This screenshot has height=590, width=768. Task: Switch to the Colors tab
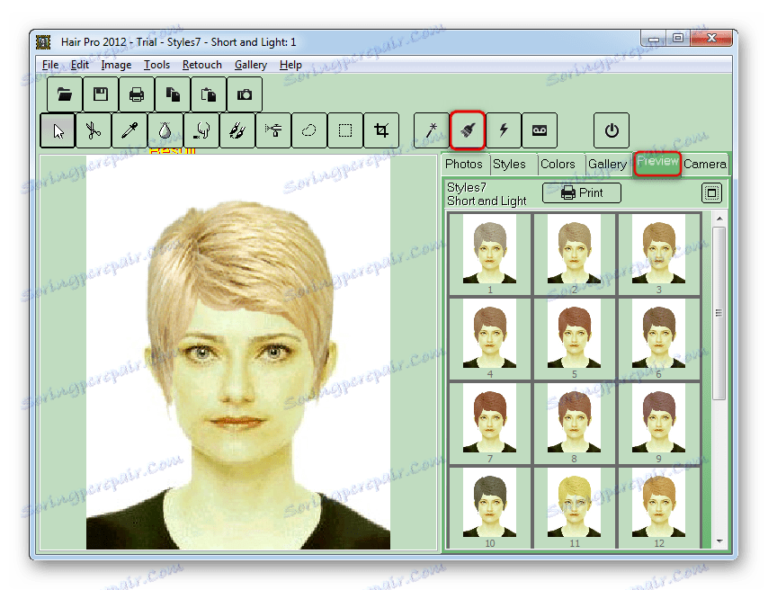click(x=558, y=164)
